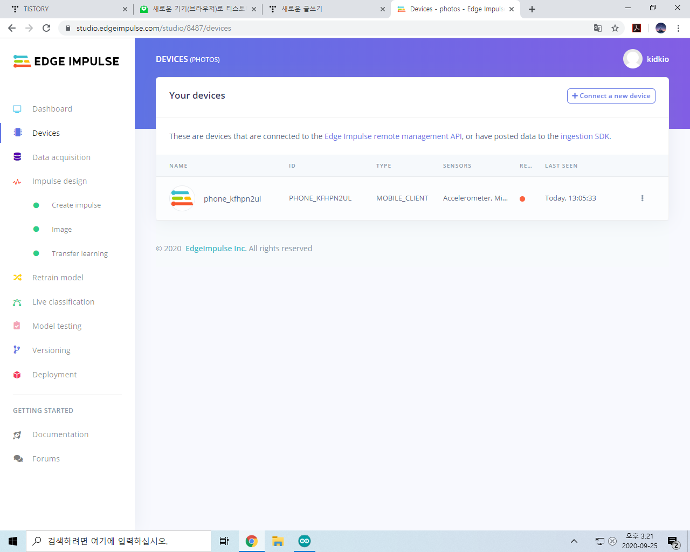
Task: Follow Edge Impulse remote management API link
Action: point(393,136)
